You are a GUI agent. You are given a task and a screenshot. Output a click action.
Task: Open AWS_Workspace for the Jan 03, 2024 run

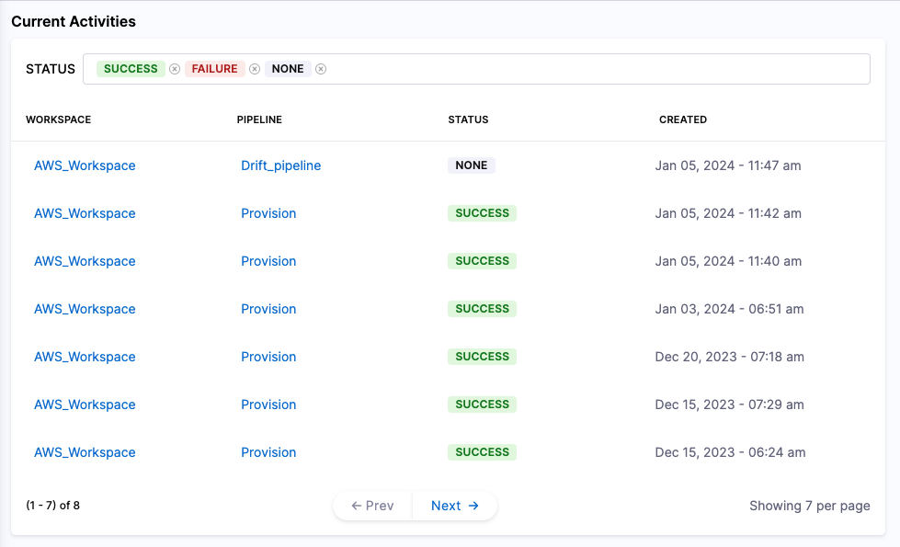coord(85,309)
